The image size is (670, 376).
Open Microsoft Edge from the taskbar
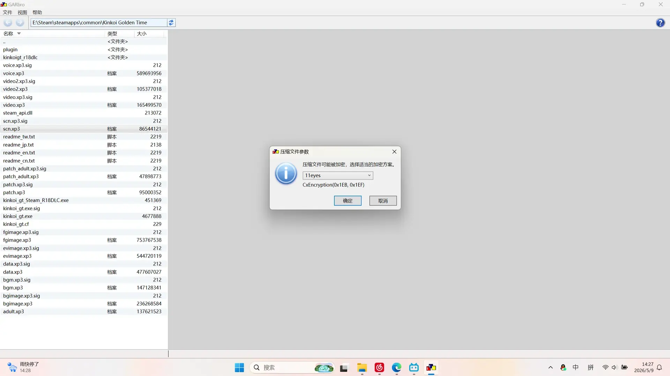click(396, 368)
